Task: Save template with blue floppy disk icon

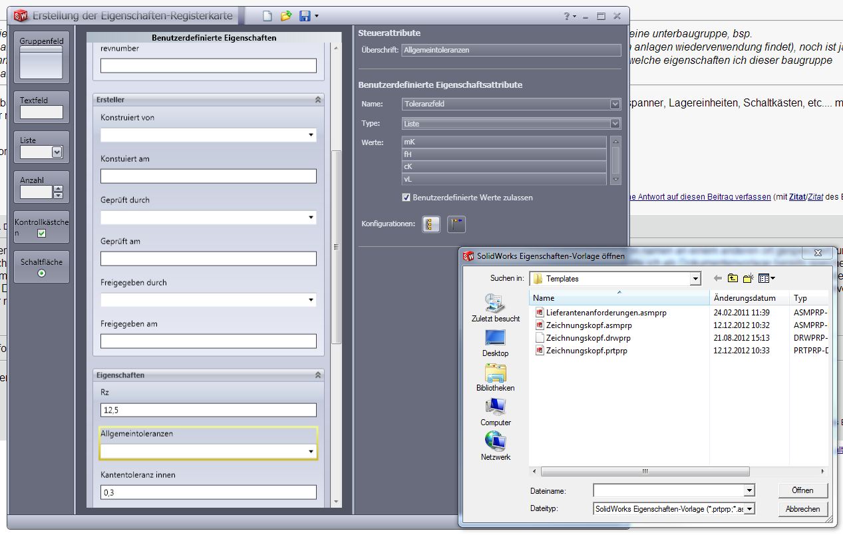Action: click(x=305, y=16)
